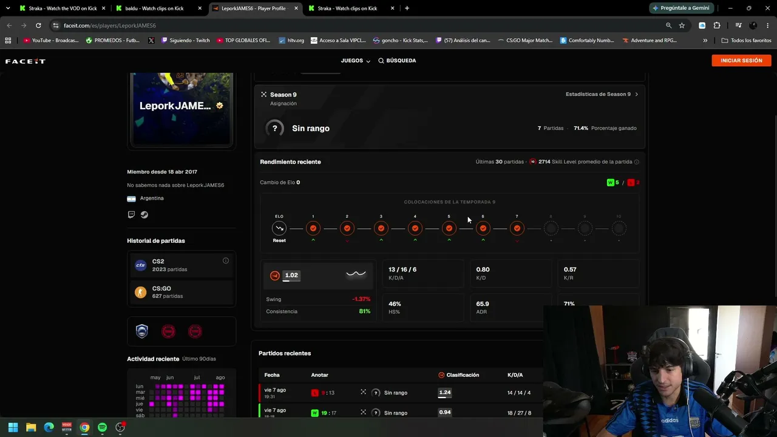Open the site info icon in address bar
This screenshot has width=777, height=437.
[56, 25]
